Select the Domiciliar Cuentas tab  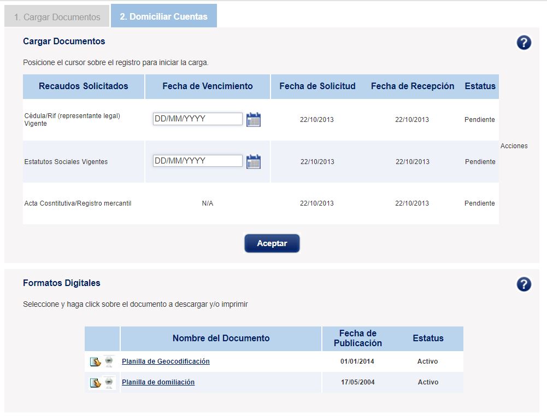163,16
